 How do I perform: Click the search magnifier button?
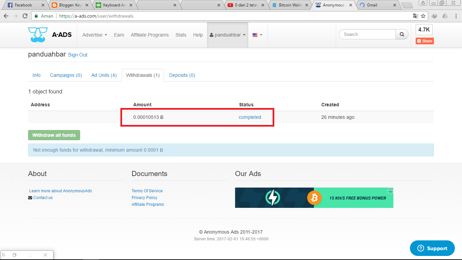click(x=402, y=34)
